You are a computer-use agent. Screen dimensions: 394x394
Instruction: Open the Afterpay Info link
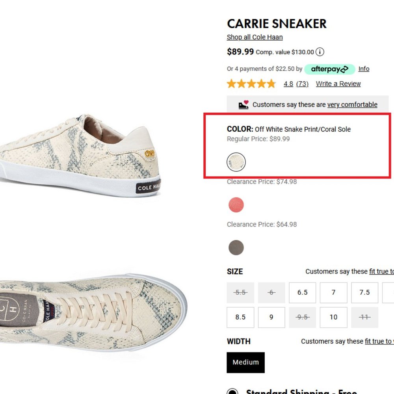pos(364,69)
